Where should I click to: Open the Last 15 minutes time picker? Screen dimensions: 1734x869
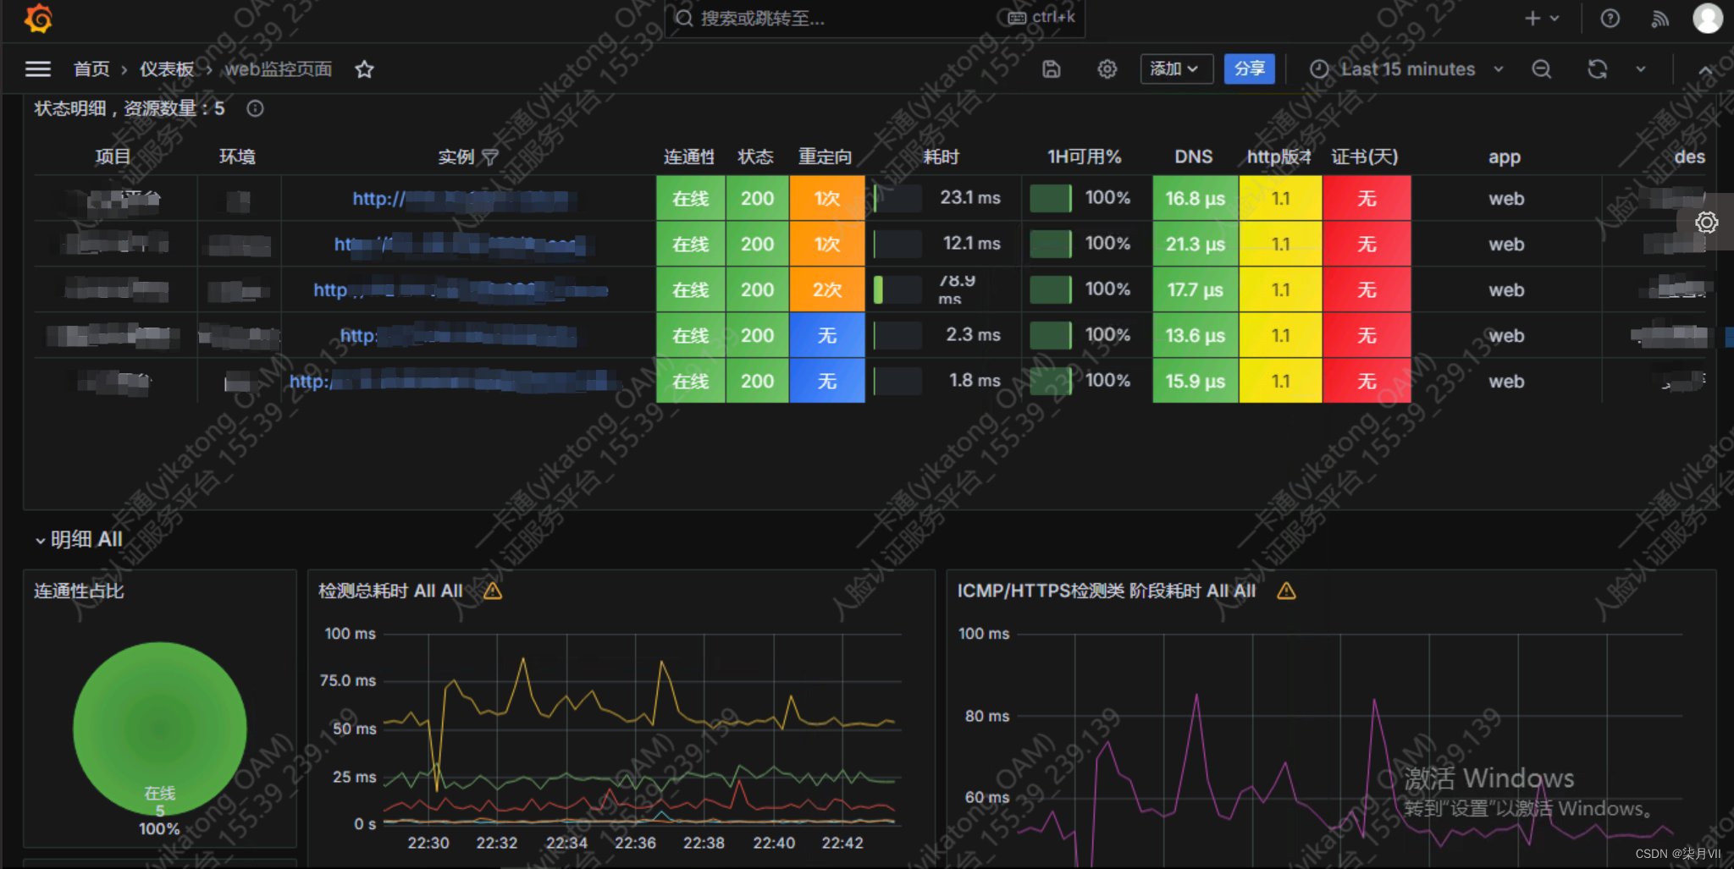pyautogui.click(x=1406, y=69)
